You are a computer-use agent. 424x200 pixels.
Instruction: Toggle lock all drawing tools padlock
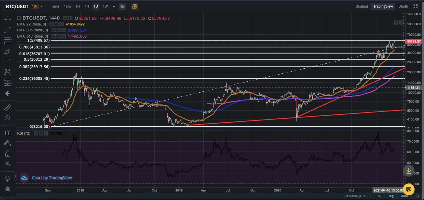pos(8,153)
